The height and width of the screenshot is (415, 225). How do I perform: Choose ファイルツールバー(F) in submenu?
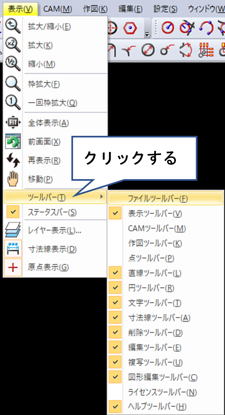pos(166,198)
